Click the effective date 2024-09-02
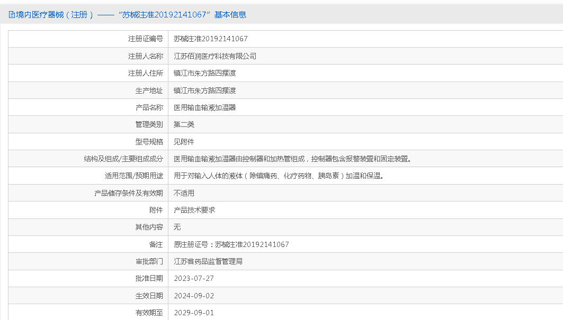563x320 pixels. click(194, 296)
